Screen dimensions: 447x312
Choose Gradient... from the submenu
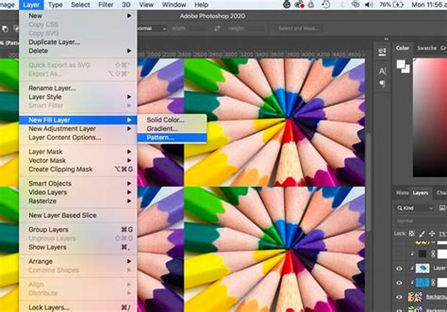pos(172,129)
